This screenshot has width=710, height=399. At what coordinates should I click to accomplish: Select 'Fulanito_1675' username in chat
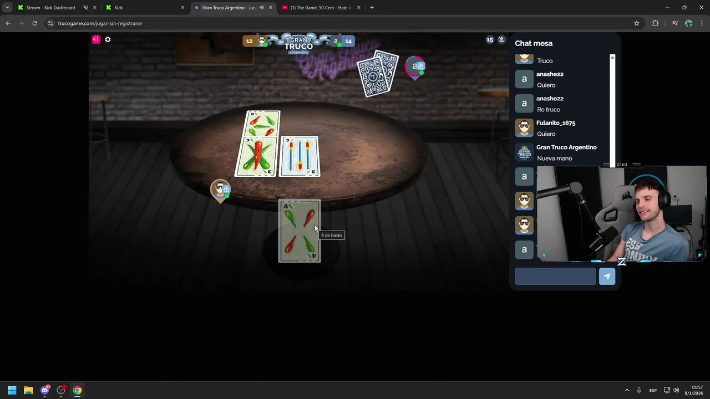[556, 123]
